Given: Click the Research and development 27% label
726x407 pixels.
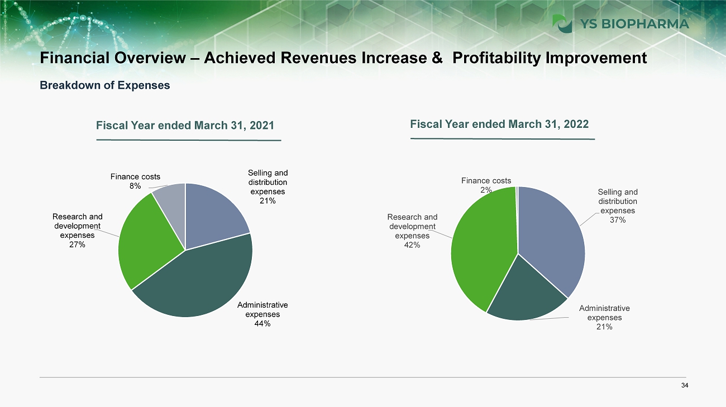Looking at the screenshot, I should click(78, 231).
